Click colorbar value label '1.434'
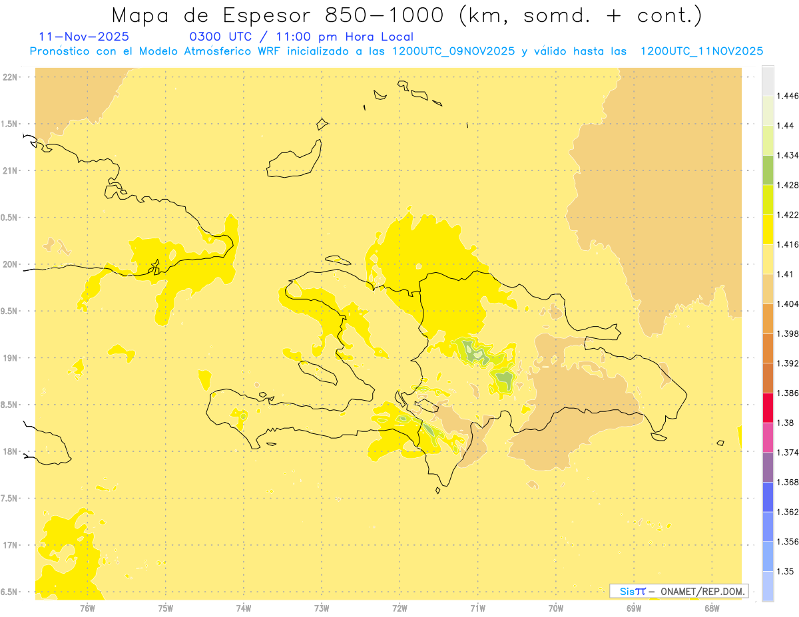The height and width of the screenshot is (617, 799). [789, 155]
